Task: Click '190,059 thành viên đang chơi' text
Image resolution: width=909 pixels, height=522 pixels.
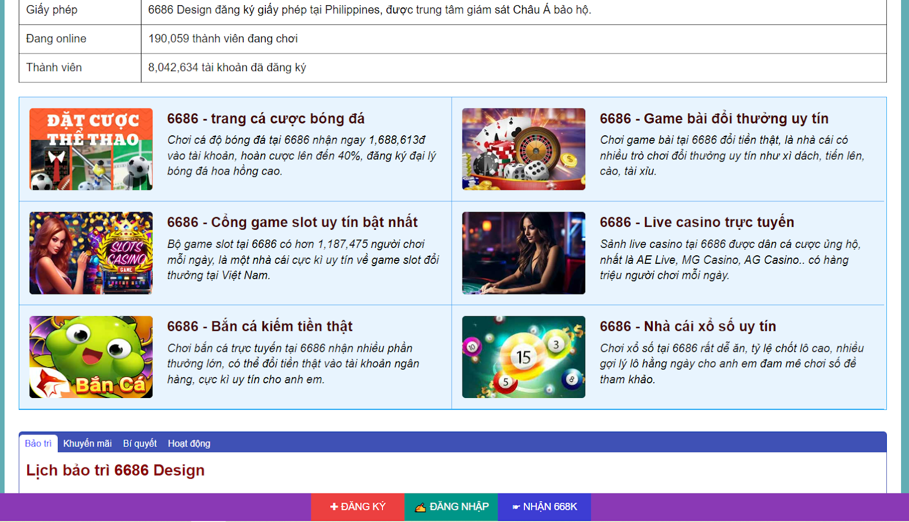Action: 223,39
